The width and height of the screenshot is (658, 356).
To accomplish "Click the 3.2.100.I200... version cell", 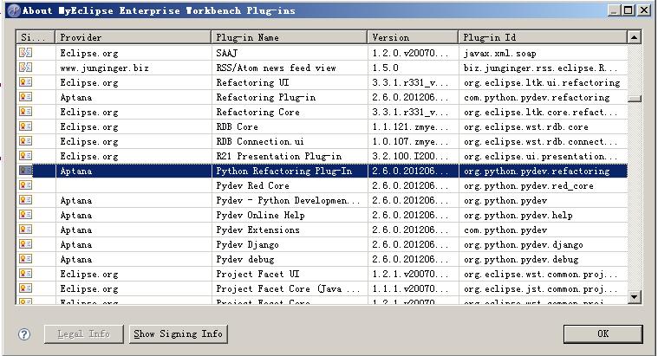I will pos(413,156).
